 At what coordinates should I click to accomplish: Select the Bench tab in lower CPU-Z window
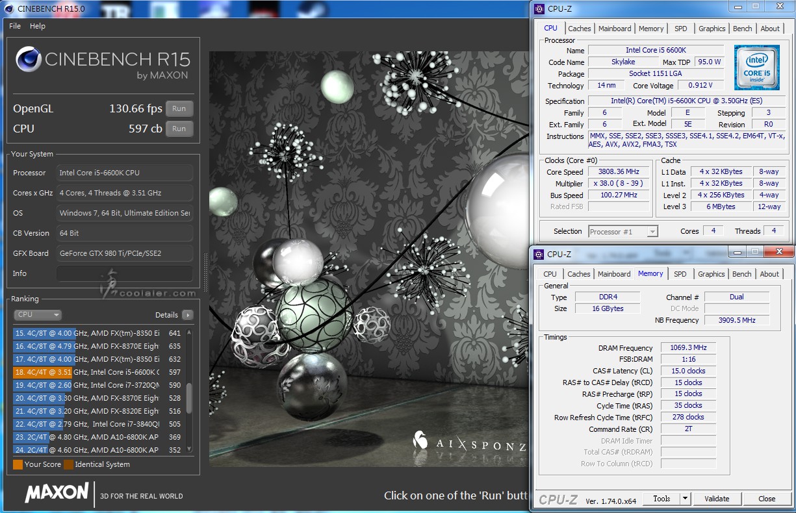pyautogui.click(x=742, y=274)
